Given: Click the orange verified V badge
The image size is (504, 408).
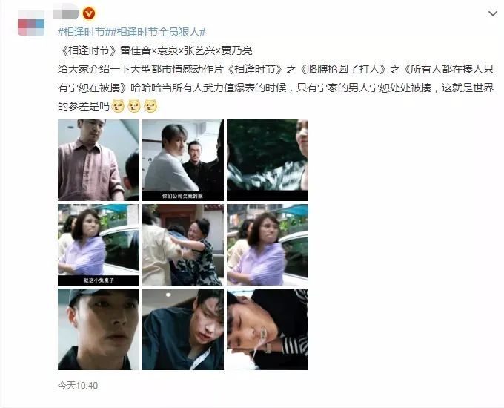Looking at the screenshot, I should [89, 13].
